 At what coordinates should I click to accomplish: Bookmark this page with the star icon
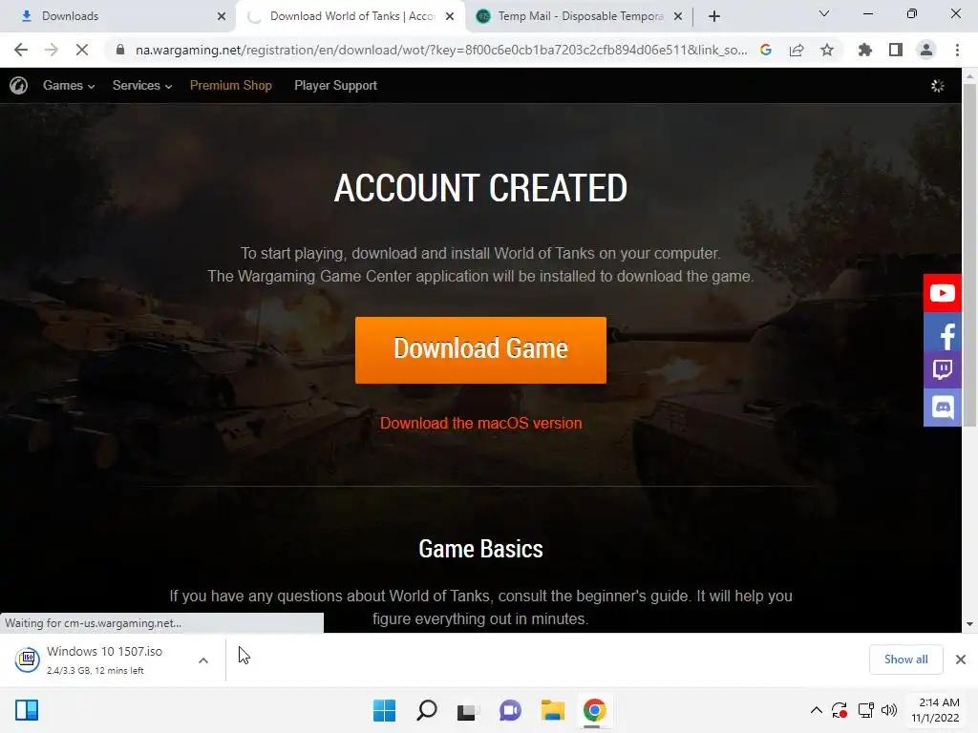[827, 50]
